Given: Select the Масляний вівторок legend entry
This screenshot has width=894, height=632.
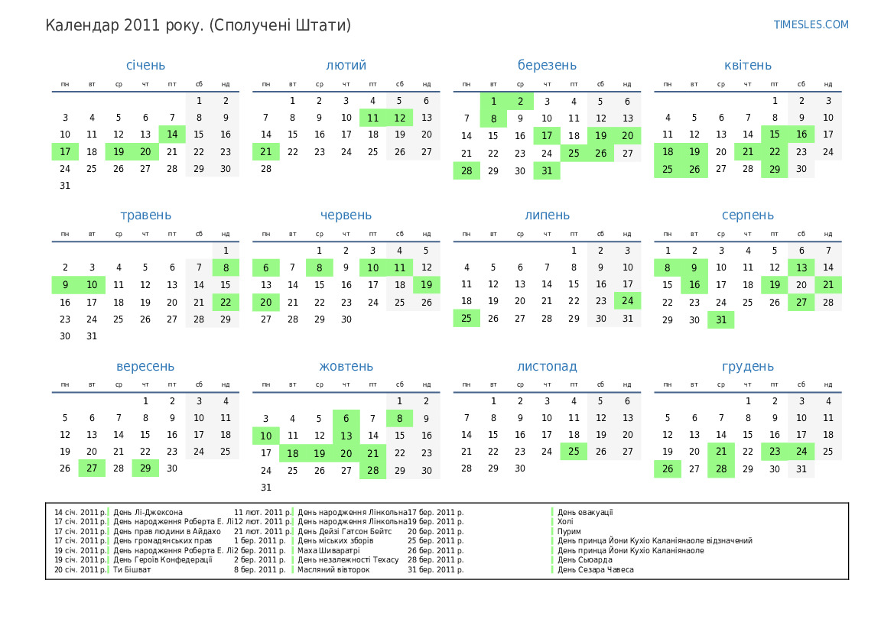Looking at the screenshot, I should tap(333, 569).
